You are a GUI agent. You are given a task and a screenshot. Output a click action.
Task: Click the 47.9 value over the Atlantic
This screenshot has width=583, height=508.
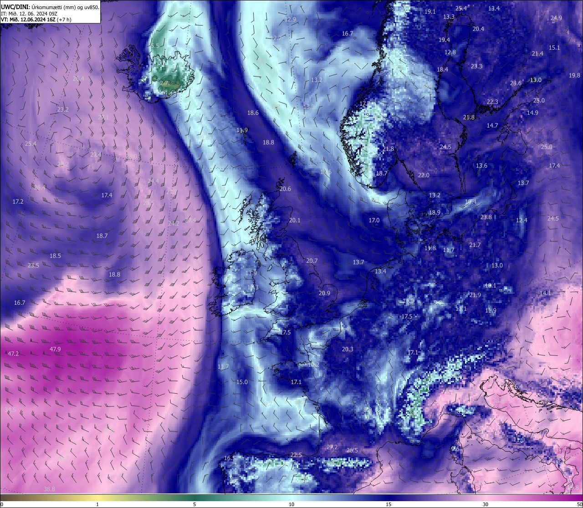[x=55, y=349]
